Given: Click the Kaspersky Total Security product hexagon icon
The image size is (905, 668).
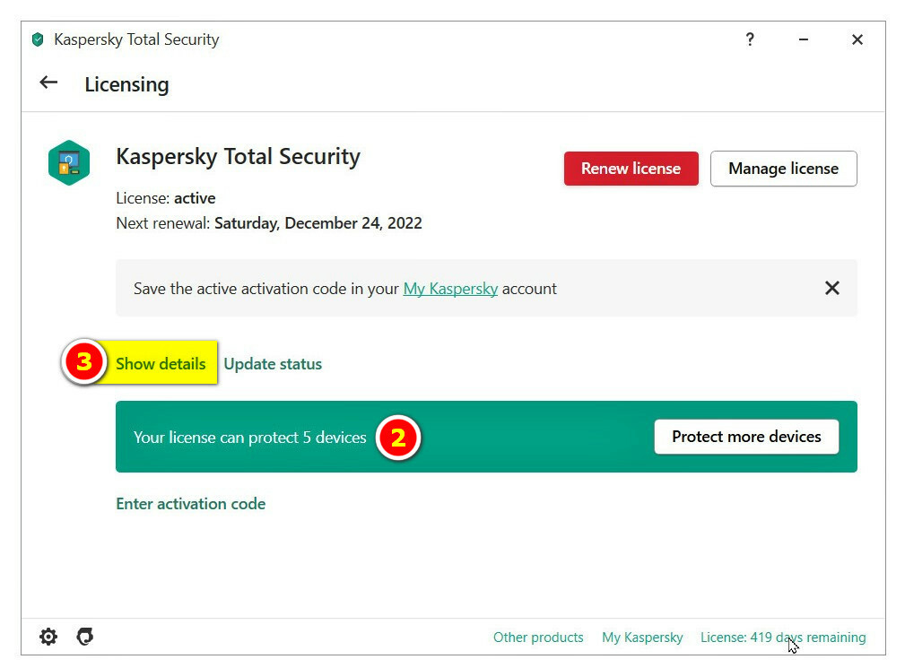Looking at the screenshot, I should [x=69, y=162].
